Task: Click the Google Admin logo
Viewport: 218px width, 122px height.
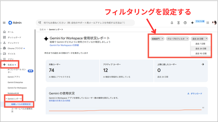Action: tap(15, 23)
